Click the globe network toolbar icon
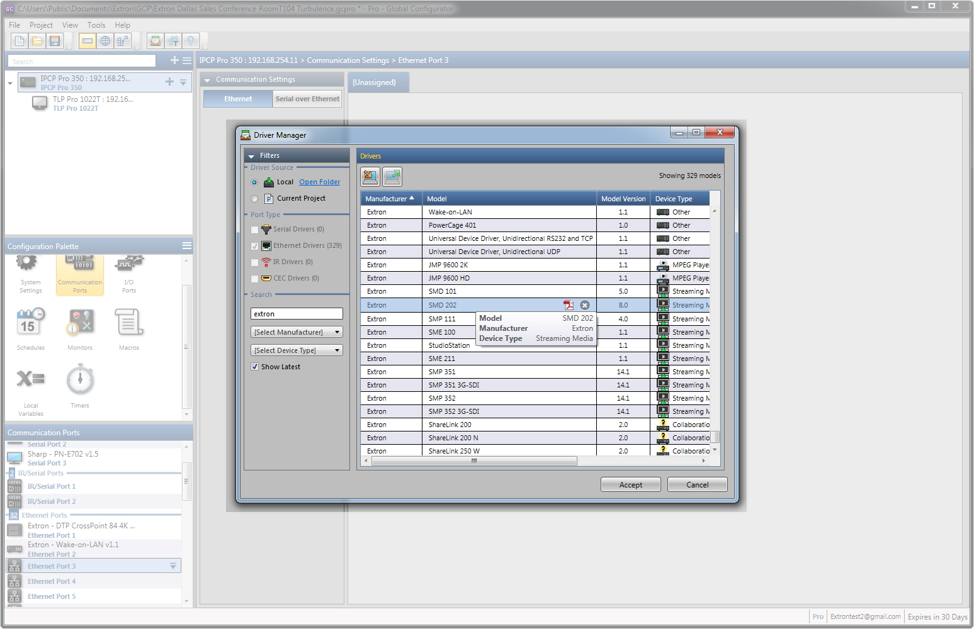 (x=105, y=42)
